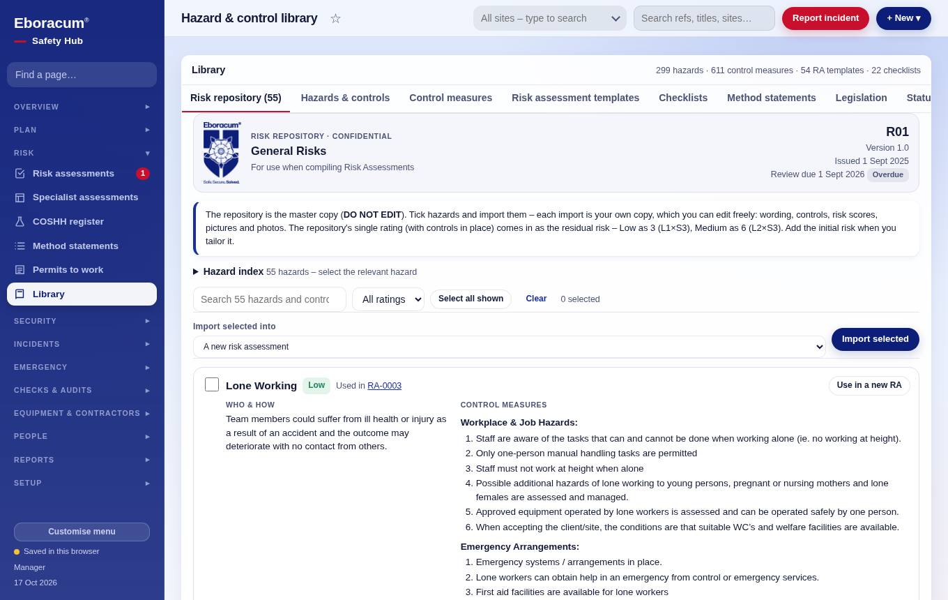Focus the Search 55 hazards input

click(270, 299)
